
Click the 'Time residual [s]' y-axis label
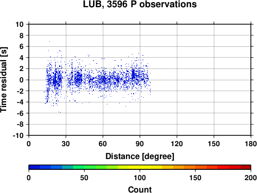click(x=4, y=80)
